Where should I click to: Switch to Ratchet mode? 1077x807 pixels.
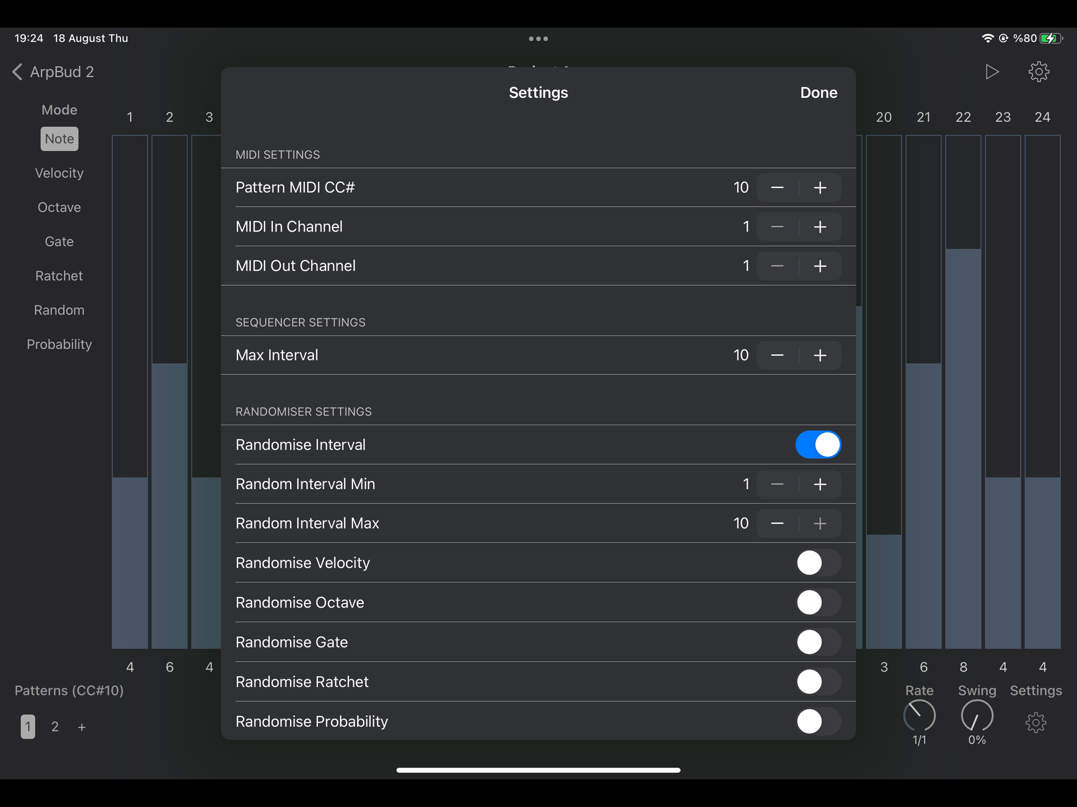[60, 276]
